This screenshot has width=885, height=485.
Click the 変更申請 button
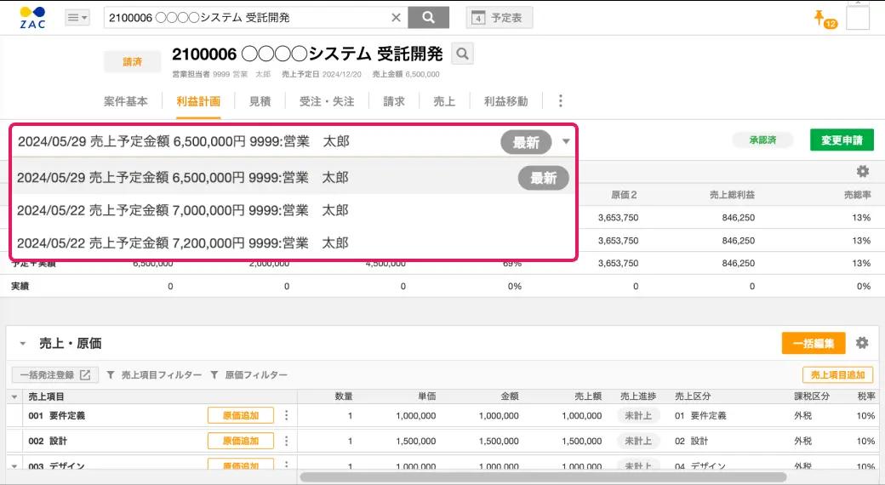coord(842,140)
